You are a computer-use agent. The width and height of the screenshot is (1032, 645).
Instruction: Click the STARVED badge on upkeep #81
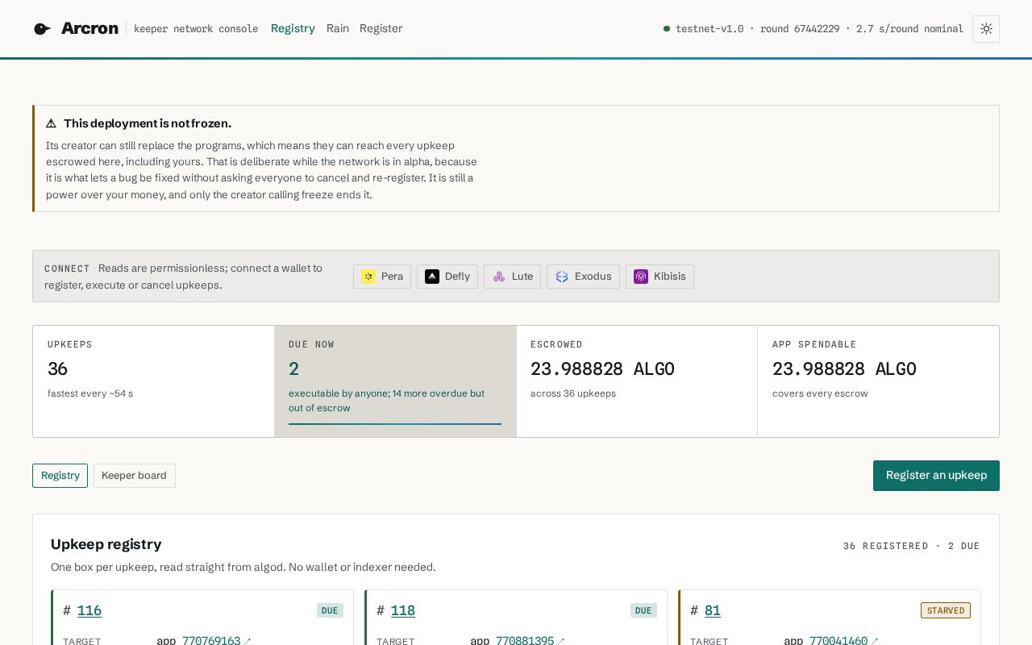(946, 610)
